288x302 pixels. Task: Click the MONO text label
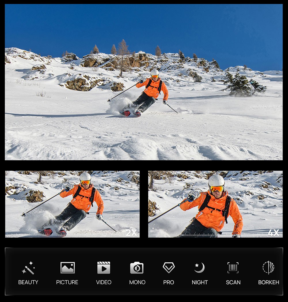tap(137, 282)
